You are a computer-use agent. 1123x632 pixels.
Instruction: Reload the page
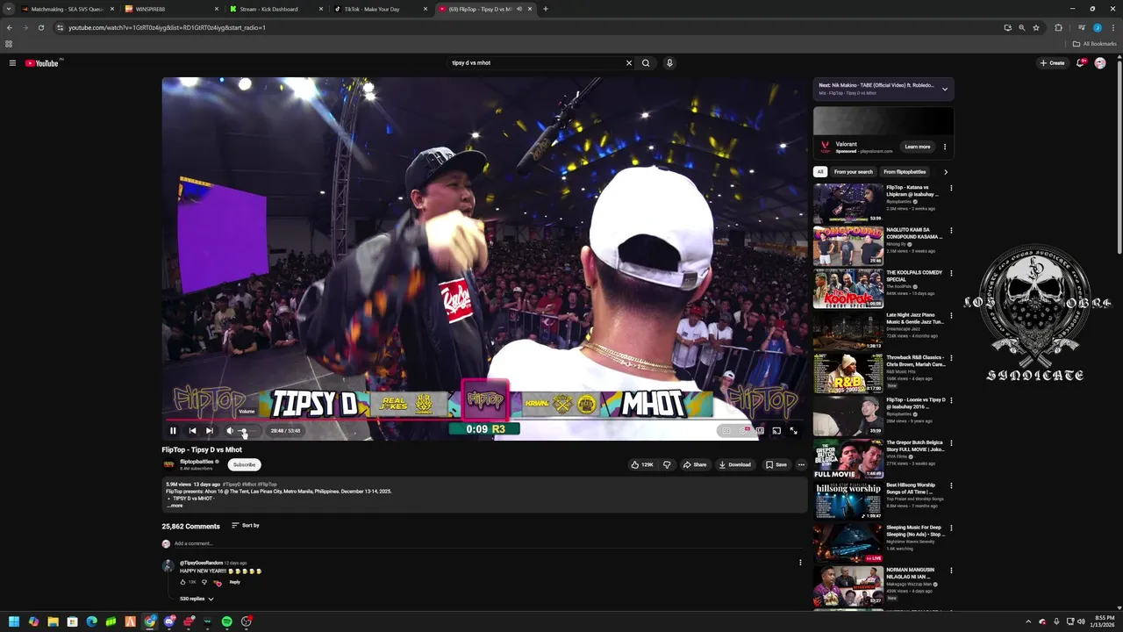(x=40, y=27)
